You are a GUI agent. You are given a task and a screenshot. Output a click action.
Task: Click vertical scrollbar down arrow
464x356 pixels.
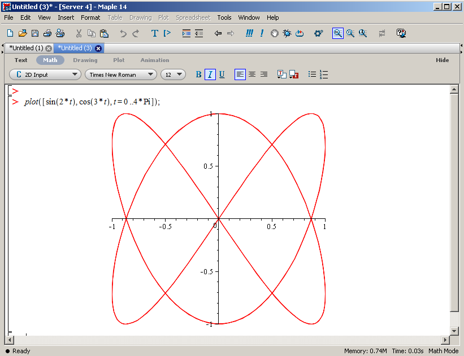(454, 331)
